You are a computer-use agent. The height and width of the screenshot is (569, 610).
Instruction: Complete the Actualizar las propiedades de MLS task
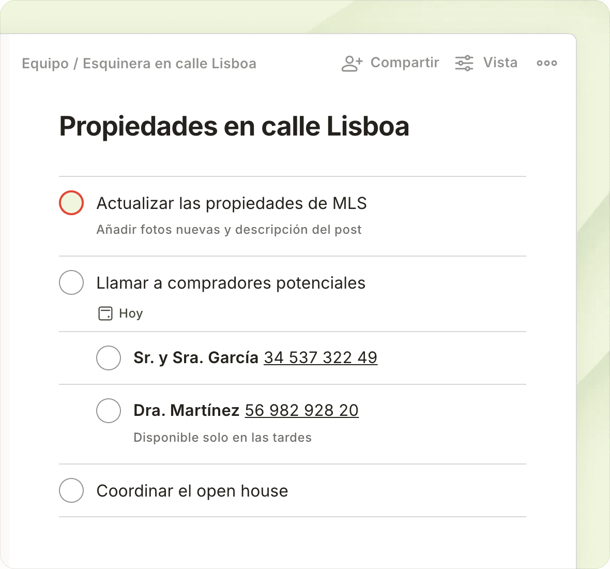[x=71, y=203]
